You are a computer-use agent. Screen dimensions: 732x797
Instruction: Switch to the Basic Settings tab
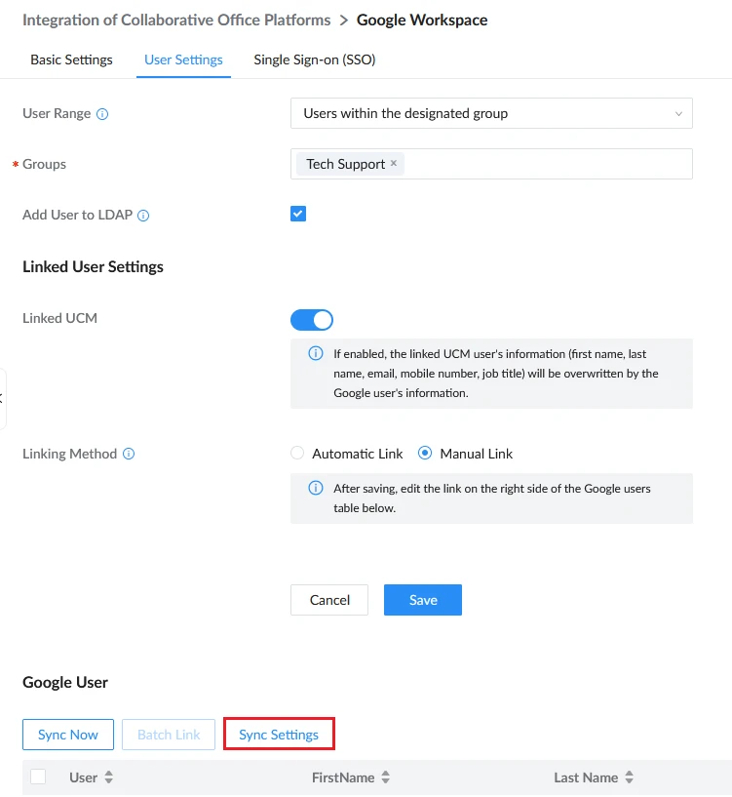[71, 60]
